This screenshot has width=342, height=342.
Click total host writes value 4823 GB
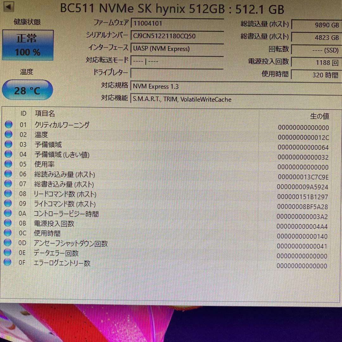pyautogui.click(x=316, y=37)
